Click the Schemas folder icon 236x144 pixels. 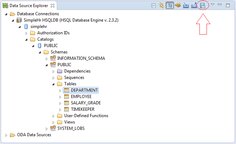46,52
